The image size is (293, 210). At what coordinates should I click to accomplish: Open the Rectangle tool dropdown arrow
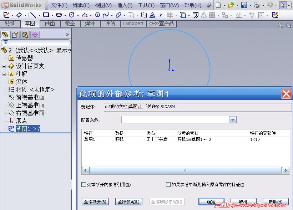tap(52, 15)
